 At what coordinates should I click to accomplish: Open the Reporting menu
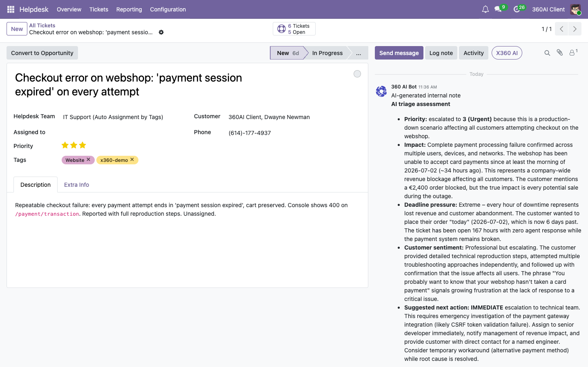(x=129, y=9)
